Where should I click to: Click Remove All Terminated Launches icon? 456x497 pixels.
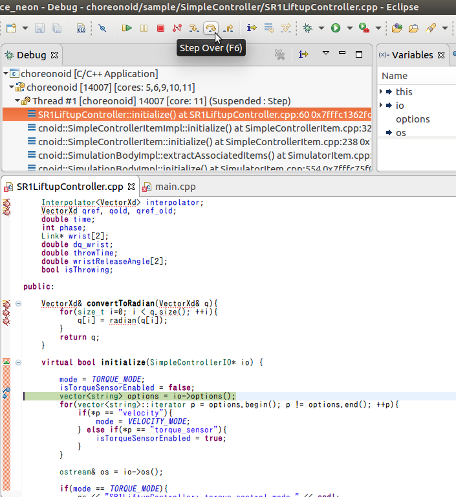tap(280, 55)
